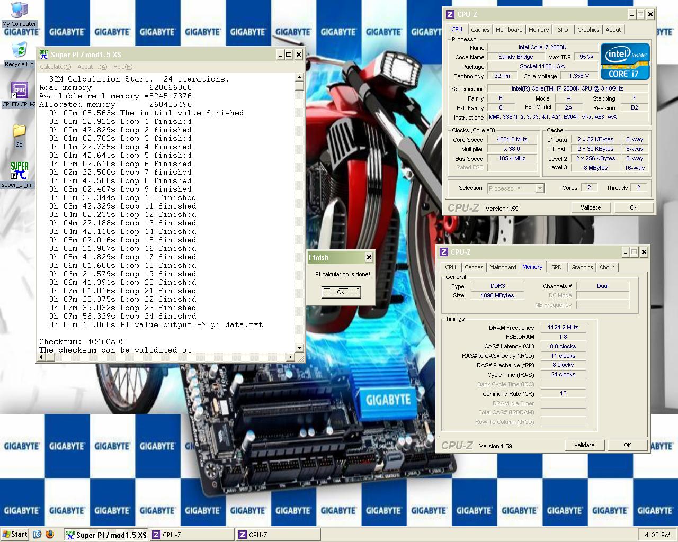Click Super PI vertical scroll up arrow
Viewport: 678px width, 542px height.
[x=300, y=78]
